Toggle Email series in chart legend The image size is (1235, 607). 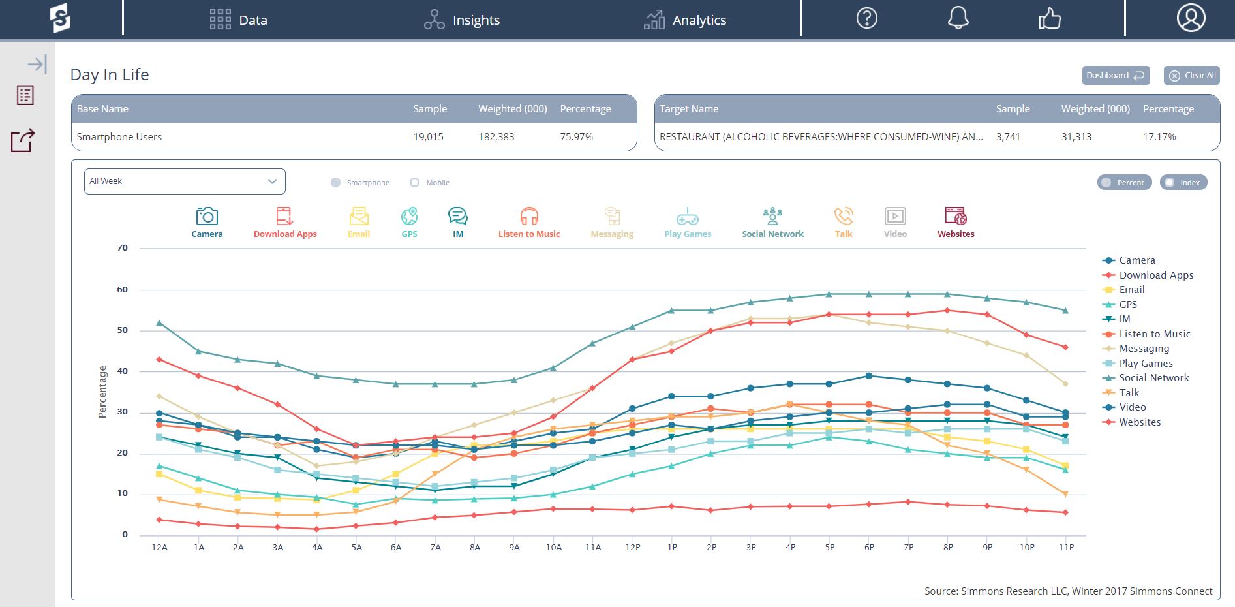tap(1123, 290)
